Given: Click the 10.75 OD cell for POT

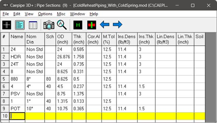Looking at the screenshot, I should pos(64,109).
